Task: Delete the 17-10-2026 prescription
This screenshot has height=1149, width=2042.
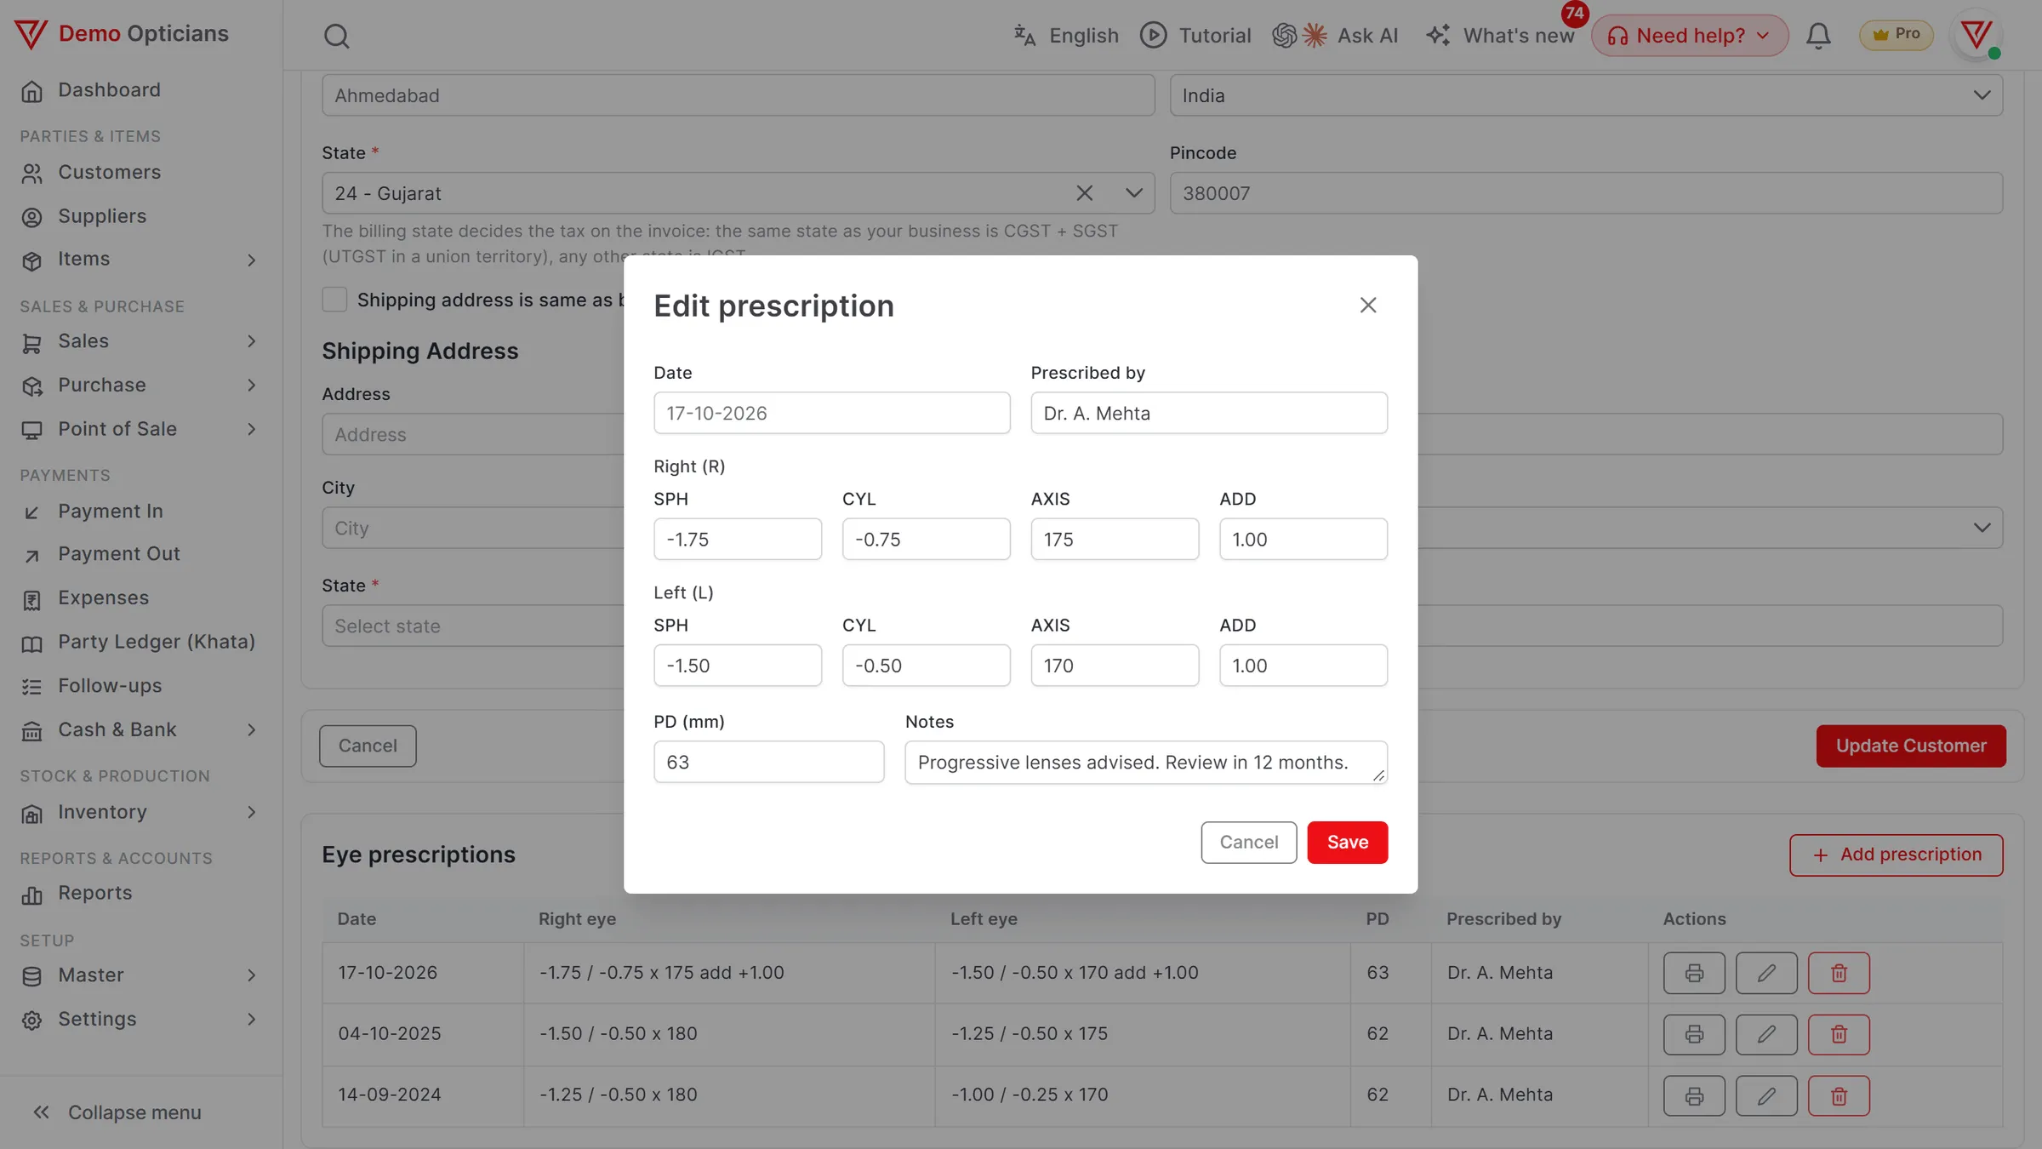Action: [1839, 973]
